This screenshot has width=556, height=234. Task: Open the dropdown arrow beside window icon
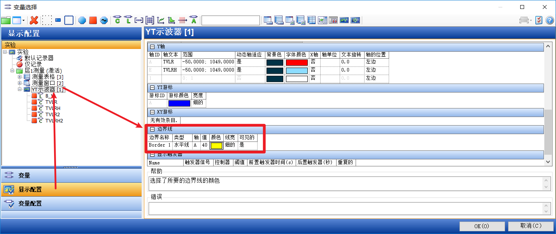point(24,20)
